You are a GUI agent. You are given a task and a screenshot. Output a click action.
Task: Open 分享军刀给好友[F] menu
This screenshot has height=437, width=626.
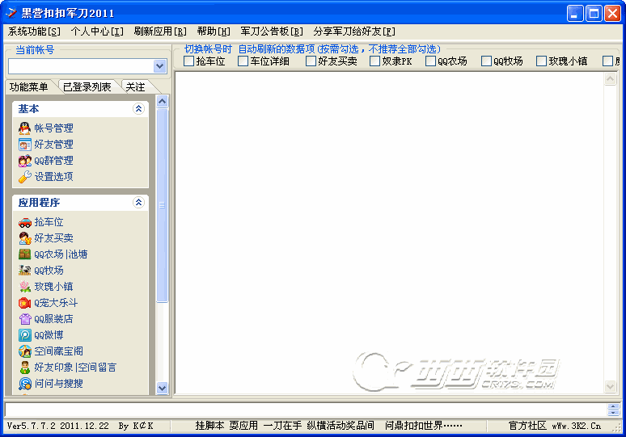[354, 32]
